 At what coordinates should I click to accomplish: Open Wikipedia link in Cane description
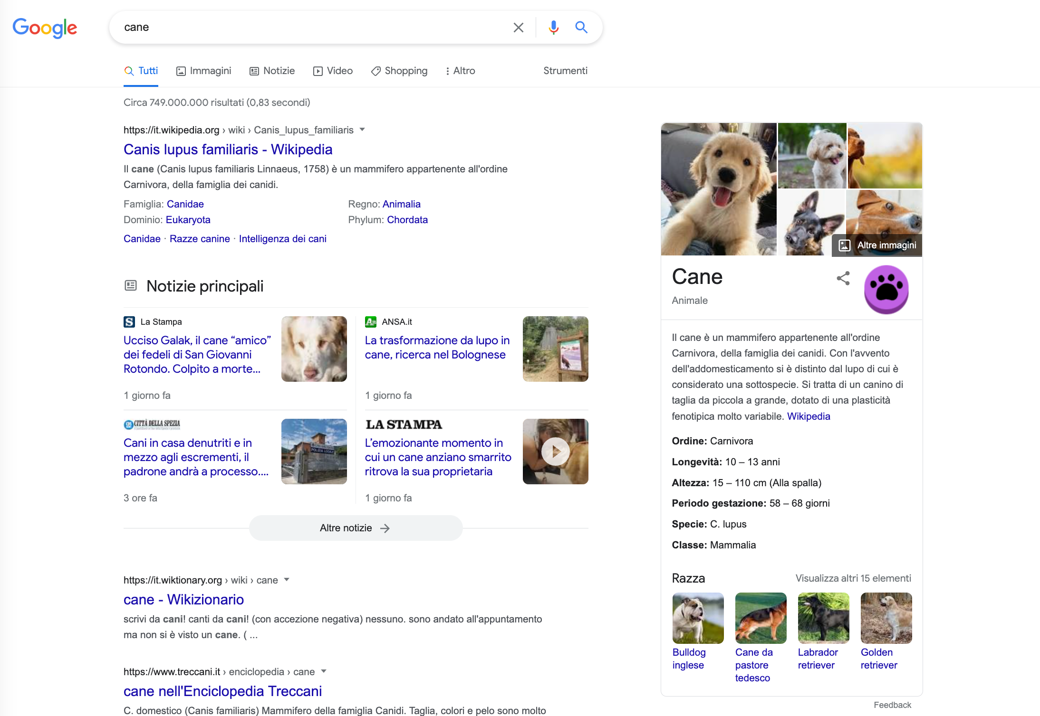coord(809,416)
